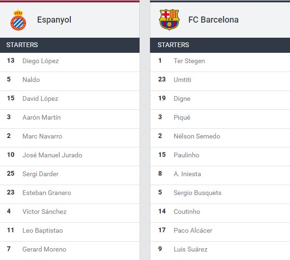Select Sergi Darder from the starters
290x260 pixels.
click(x=41, y=174)
